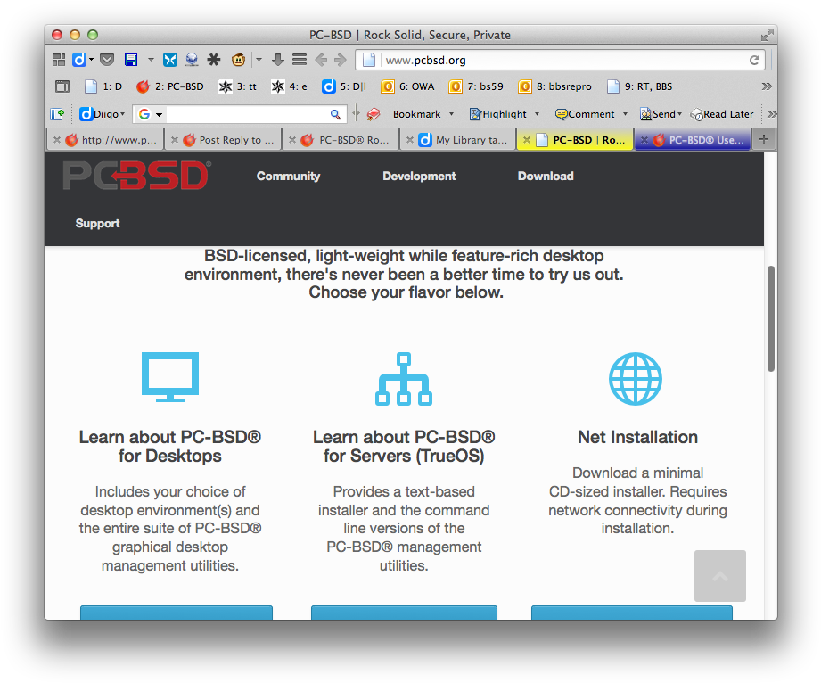Click the monitor icon above Desktops heading
This screenshot has height=683, width=821.
[170, 377]
